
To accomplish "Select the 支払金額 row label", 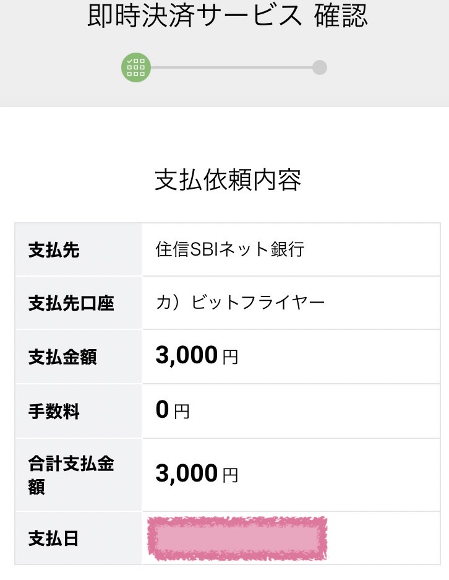I will coord(62,357).
